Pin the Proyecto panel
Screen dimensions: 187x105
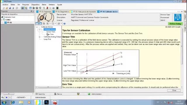tap(31, 11)
